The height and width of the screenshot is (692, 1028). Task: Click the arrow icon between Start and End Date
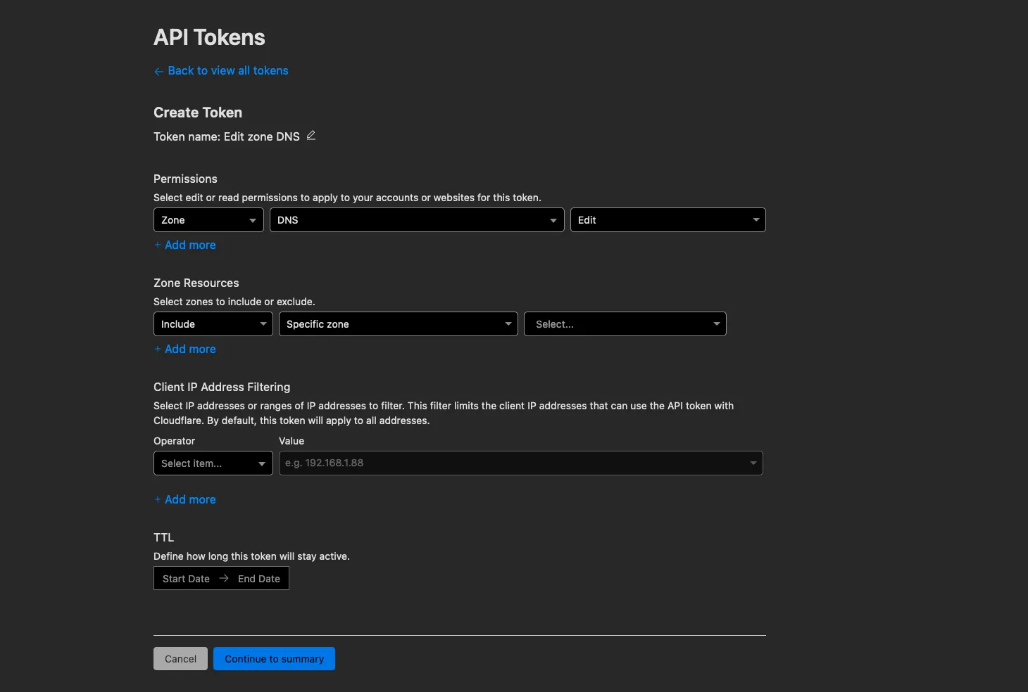point(224,578)
